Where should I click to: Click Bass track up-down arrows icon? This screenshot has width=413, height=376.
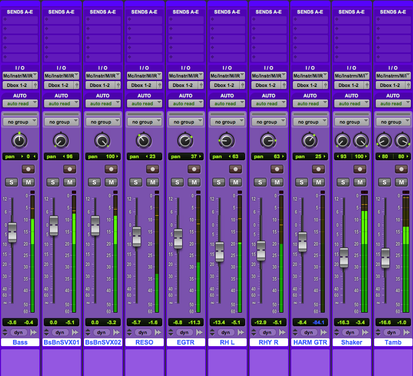[5, 333]
